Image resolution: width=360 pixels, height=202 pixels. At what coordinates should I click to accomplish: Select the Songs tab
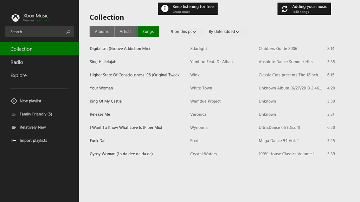click(x=148, y=32)
